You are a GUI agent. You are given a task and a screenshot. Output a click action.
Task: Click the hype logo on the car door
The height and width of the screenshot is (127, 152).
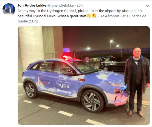(x=63, y=84)
